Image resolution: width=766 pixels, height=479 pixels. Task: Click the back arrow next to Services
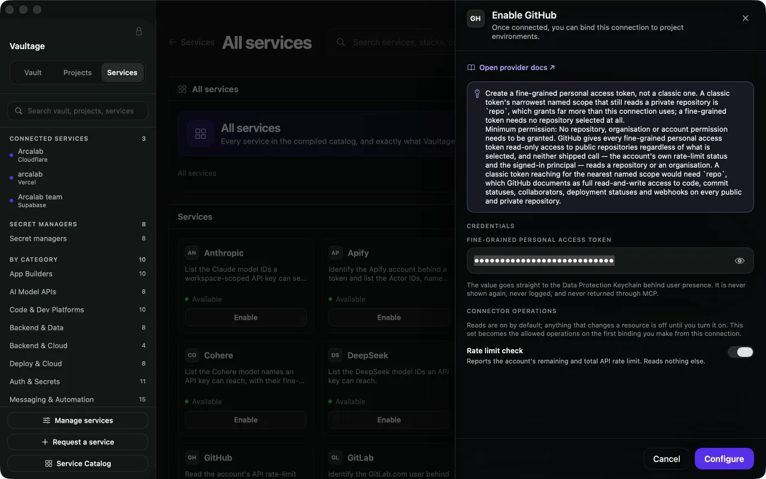(x=172, y=43)
